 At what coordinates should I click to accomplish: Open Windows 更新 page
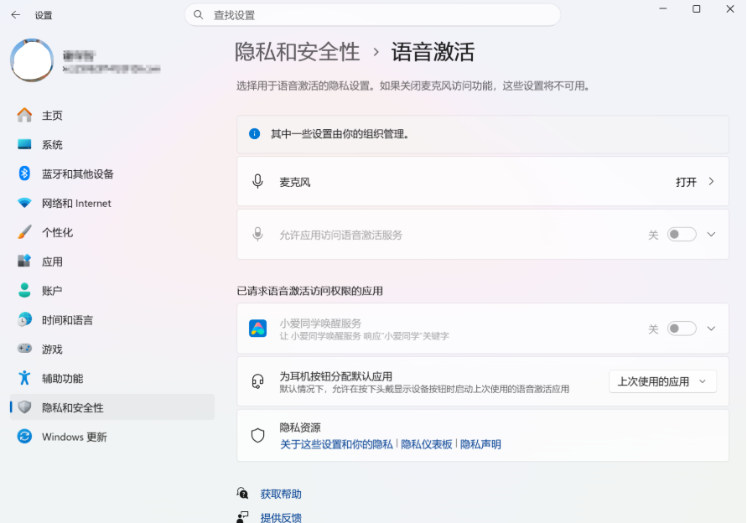click(x=112, y=437)
